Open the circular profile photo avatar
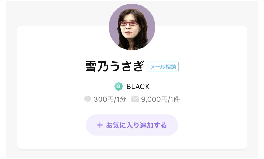 point(132,27)
